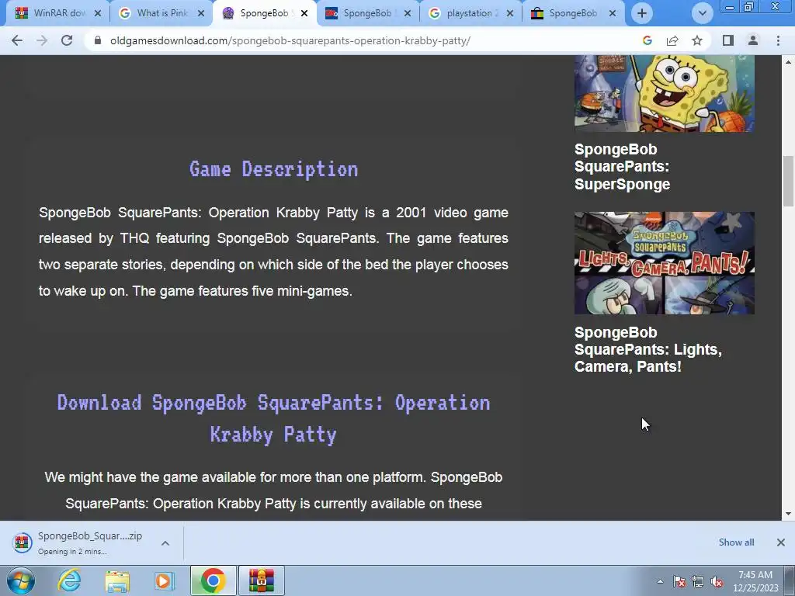Click the scrollbar up arrow
The height and width of the screenshot is (596, 795).
(x=789, y=62)
